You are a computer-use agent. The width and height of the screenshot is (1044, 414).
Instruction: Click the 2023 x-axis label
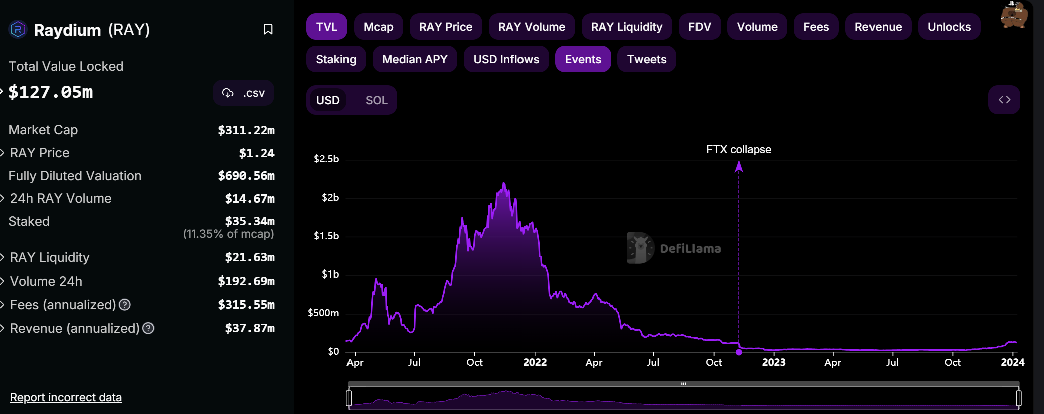tap(774, 362)
